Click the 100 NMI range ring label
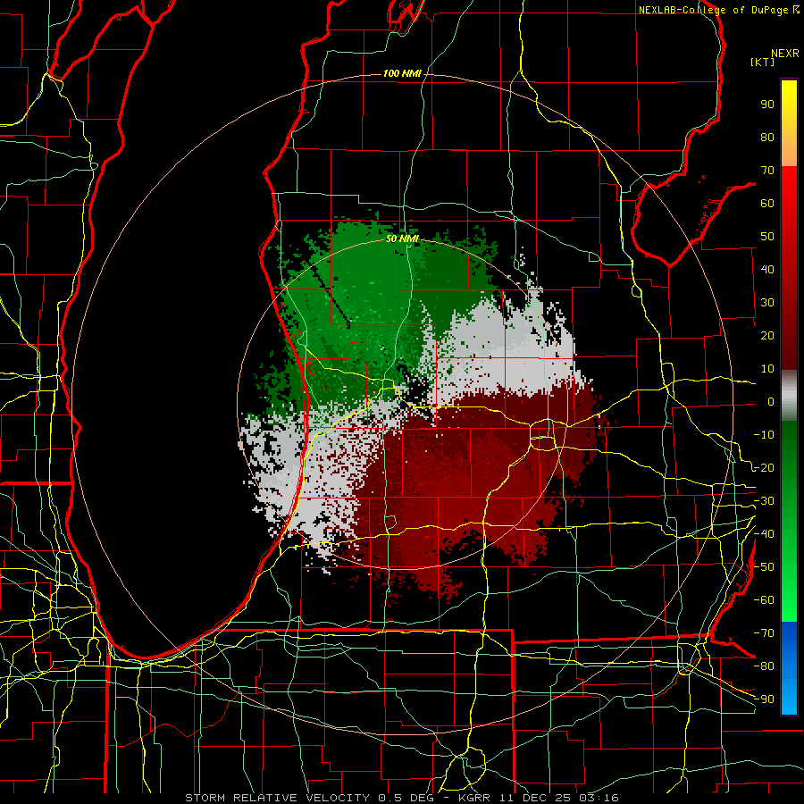 coord(402,73)
